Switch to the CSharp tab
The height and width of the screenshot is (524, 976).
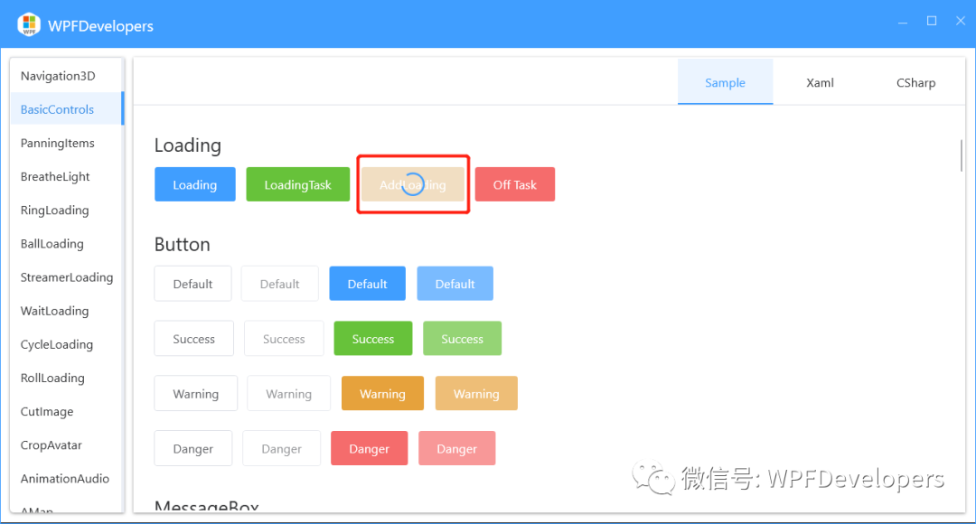point(915,82)
